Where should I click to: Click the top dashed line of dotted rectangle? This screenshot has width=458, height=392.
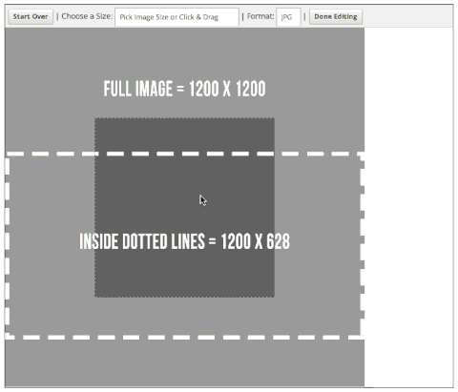pyautogui.click(x=184, y=154)
